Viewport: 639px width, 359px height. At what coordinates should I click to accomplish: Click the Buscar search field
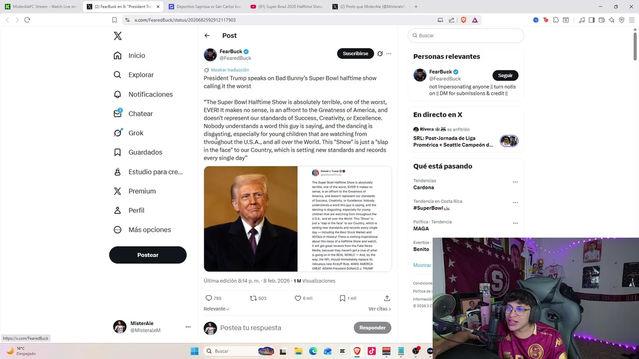point(466,35)
